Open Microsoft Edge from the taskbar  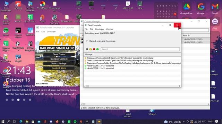point(21,122)
